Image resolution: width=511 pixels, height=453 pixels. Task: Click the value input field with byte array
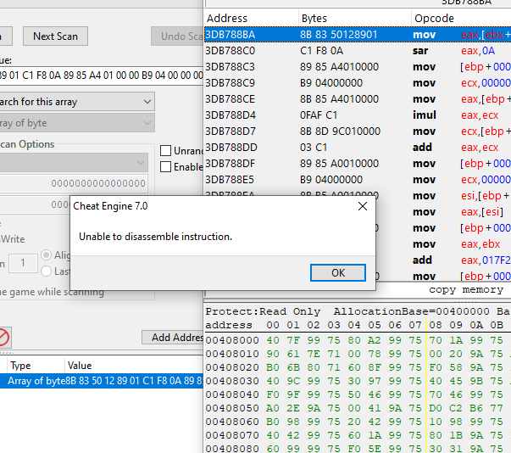[x=101, y=75]
